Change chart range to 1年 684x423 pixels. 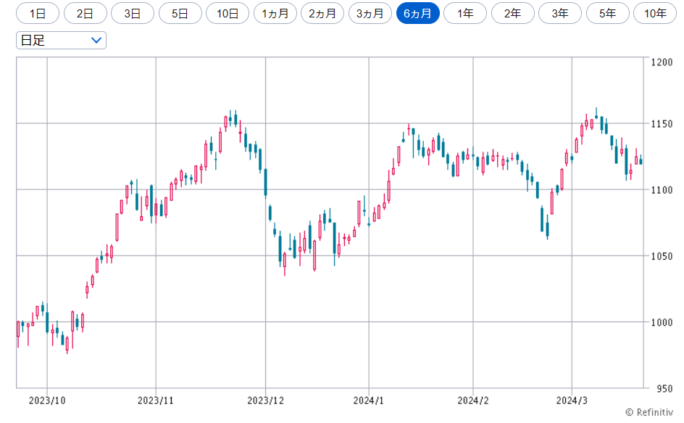[x=464, y=13]
